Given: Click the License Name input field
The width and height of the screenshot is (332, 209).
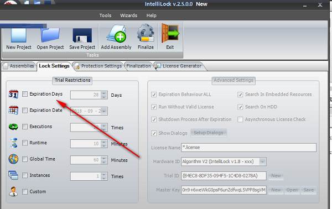Looking at the screenshot, I should 249,148.
